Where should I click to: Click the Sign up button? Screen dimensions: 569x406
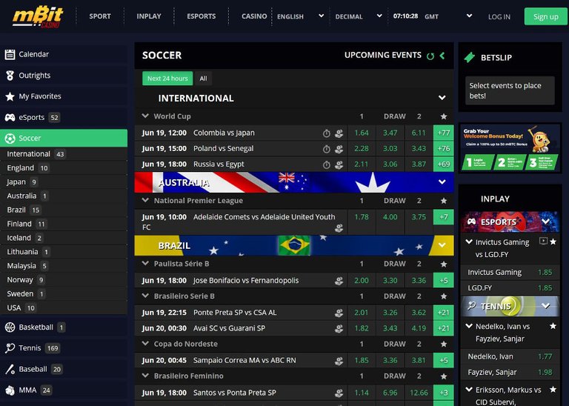tap(546, 17)
